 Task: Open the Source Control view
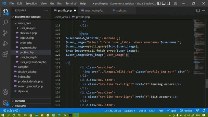5,33
